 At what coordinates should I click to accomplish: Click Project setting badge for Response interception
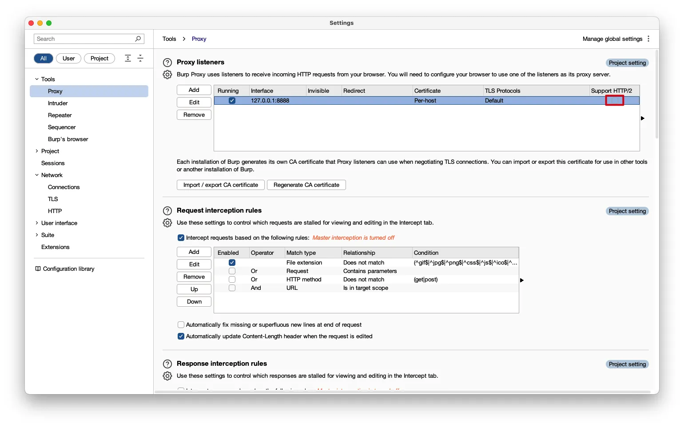coord(627,364)
